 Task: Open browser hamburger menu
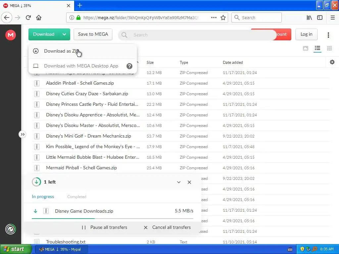(x=333, y=18)
